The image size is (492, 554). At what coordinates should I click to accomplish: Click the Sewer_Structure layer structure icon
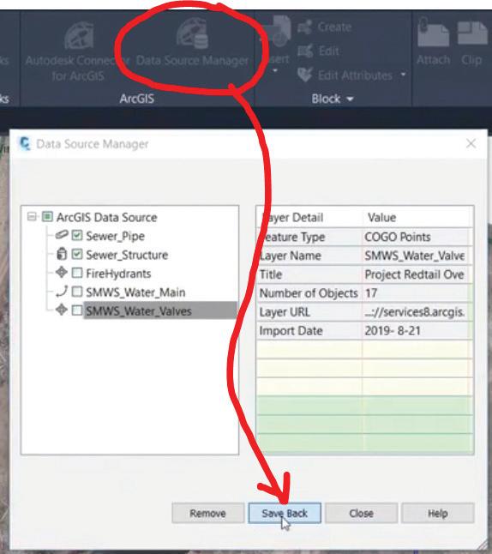coord(62,254)
